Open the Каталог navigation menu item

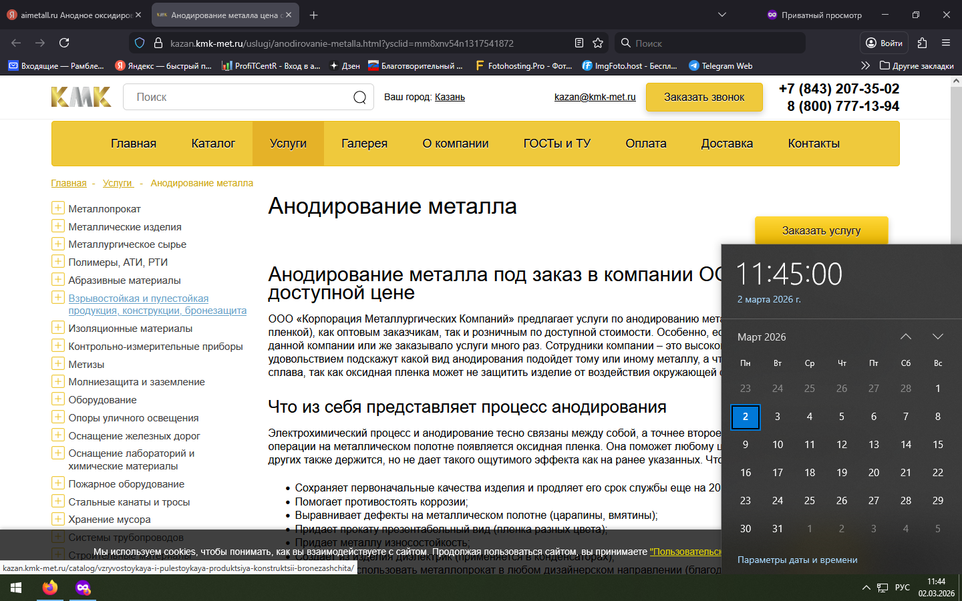pyautogui.click(x=213, y=144)
